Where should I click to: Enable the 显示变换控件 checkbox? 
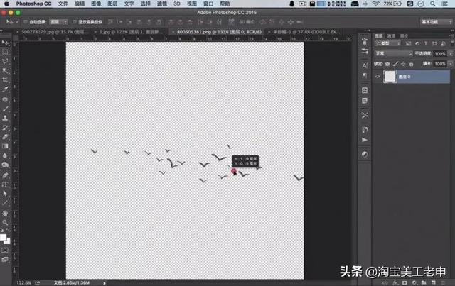[x=74, y=22]
